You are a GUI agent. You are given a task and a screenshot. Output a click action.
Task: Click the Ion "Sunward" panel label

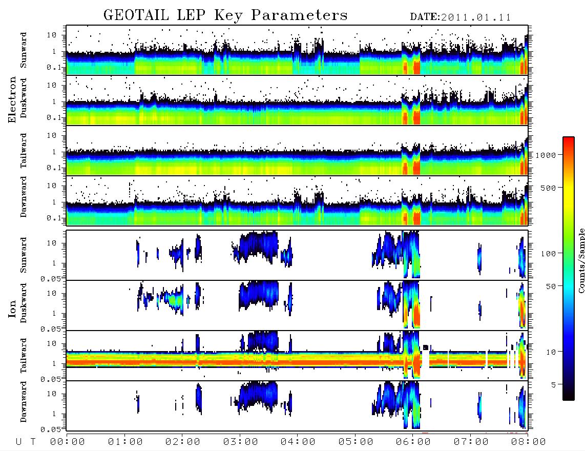click(x=24, y=255)
